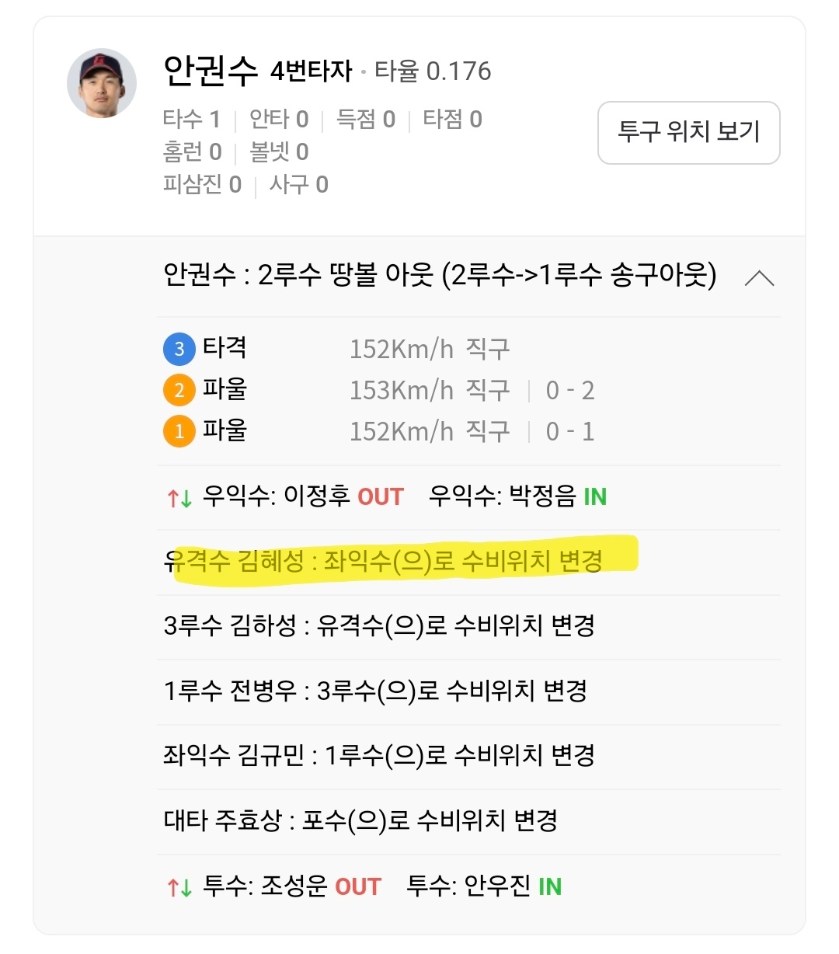Select 1루수 전병우 position change row
839x954 pixels.
coord(375,691)
